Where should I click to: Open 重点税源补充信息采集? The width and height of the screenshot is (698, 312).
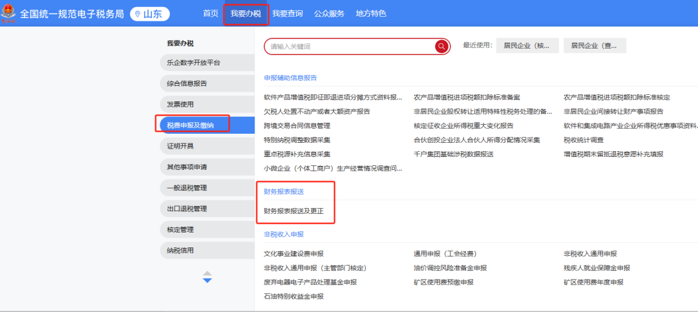(297, 154)
